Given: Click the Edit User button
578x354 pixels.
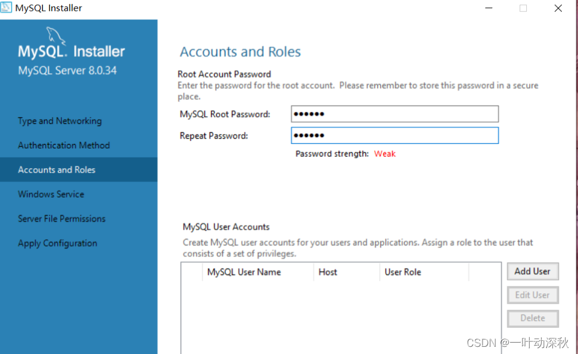Looking at the screenshot, I should pyautogui.click(x=533, y=295).
